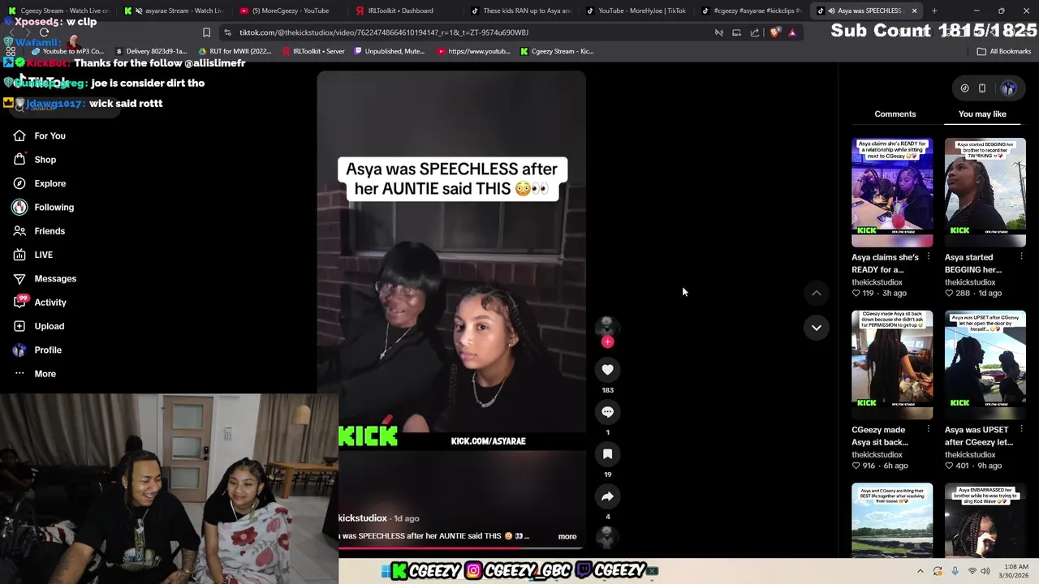Click the system tray volume icon
The height and width of the screenshot is (584, 1039).
click(985, 571)
